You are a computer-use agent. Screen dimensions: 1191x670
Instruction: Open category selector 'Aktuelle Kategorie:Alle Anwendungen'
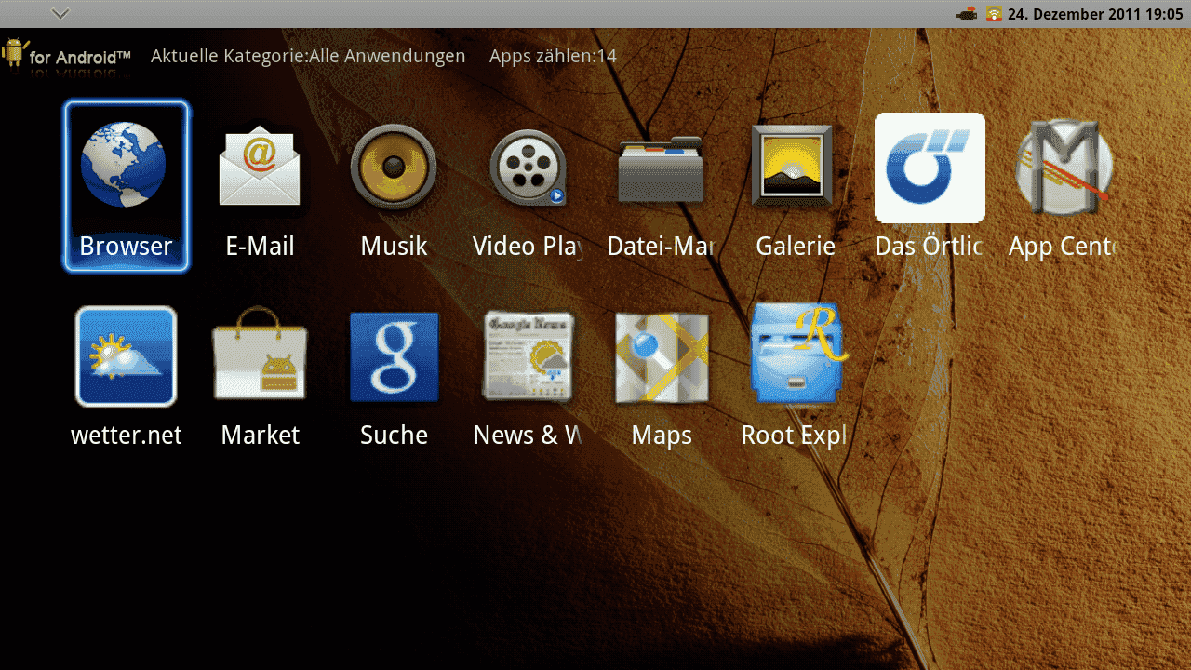[x=308, y=56]
